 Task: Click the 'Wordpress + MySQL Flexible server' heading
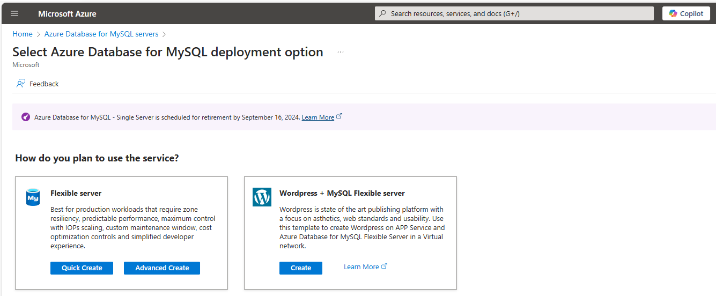342,193
